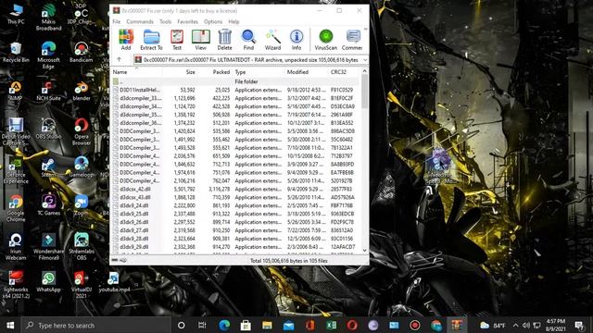Select the WhatsApp desktop shortcut

point(48,281)
